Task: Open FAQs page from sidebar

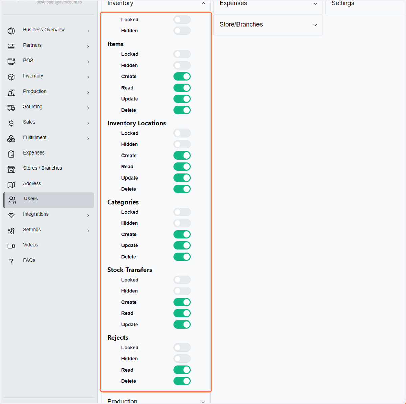Action: (49, 261)
